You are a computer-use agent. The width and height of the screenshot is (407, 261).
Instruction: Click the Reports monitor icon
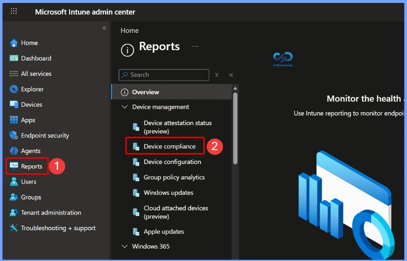pyautogui.click(x=14, y=166)
